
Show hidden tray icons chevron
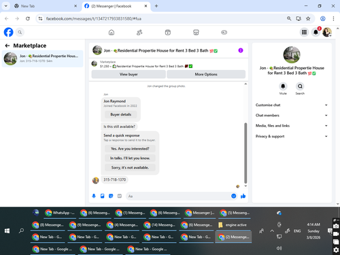(x=272, y=231)
